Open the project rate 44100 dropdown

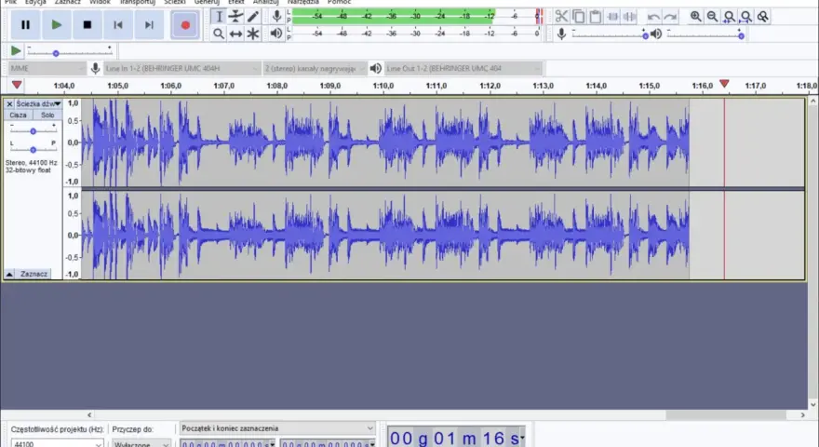point(58,443)
